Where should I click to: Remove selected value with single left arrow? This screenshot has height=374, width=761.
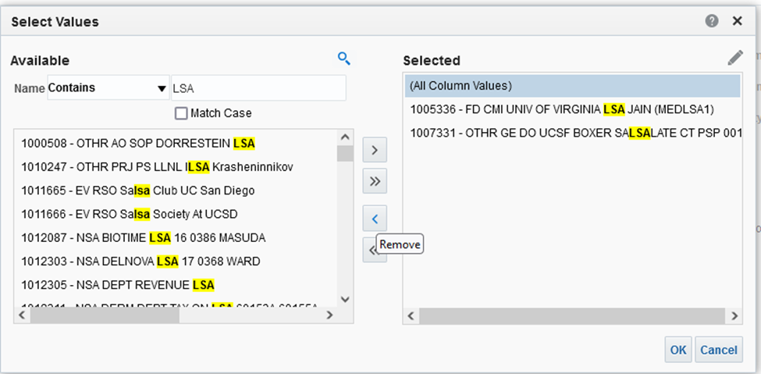tap(375, 219)
